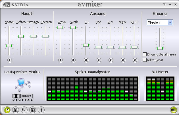Click the Line volume slider handle
This screenshot has height=115, width=179.
[x=99, y=47]
